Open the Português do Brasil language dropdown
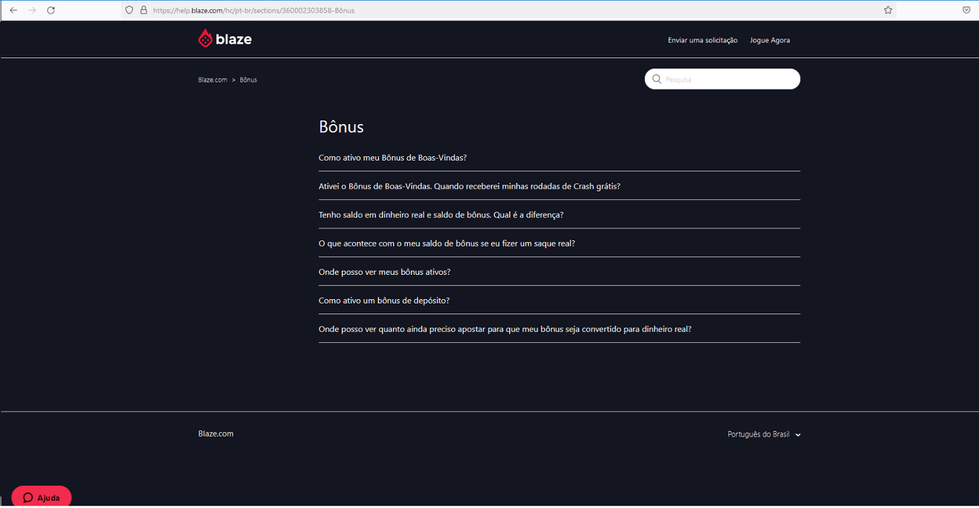Viewport: 979px width, 508px height. click(x=763, y=435)
